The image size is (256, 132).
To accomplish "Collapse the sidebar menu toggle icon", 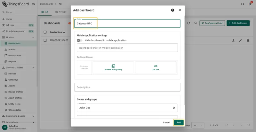I will point(34,4).
